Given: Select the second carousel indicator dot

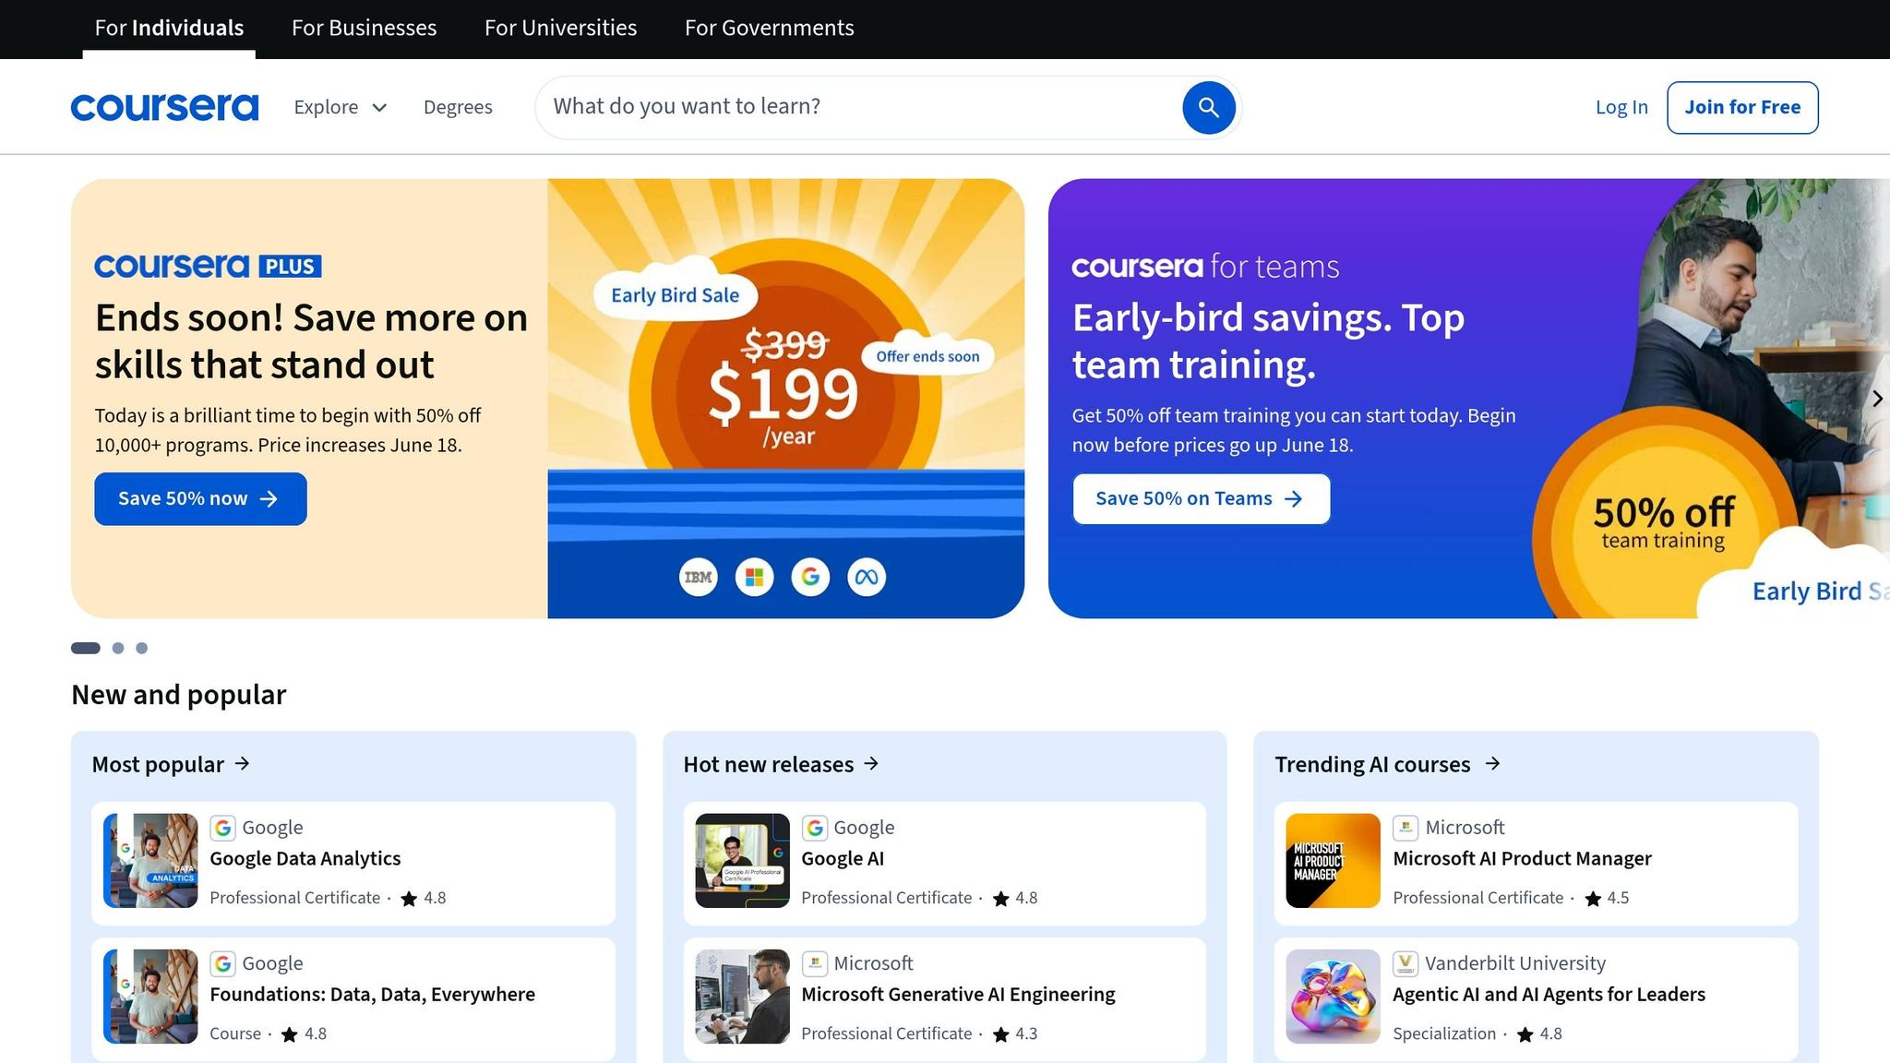Looking at the screenshot, I should [x=118, y=648].
